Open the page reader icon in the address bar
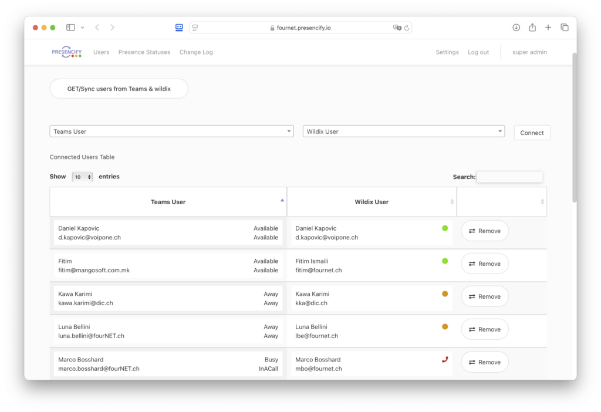The height and width of the screenshot is (412, 601). (x=195, y=28)
